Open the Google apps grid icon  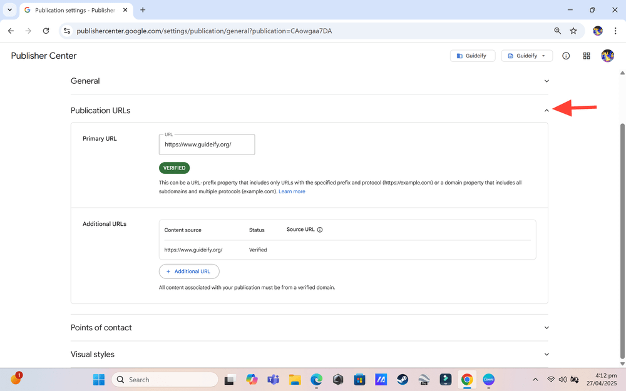(587, 56)
